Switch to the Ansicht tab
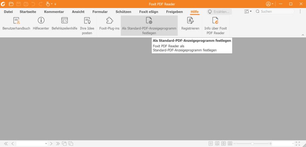The width and height of the screenshot is (306, 147). [78, 12]
